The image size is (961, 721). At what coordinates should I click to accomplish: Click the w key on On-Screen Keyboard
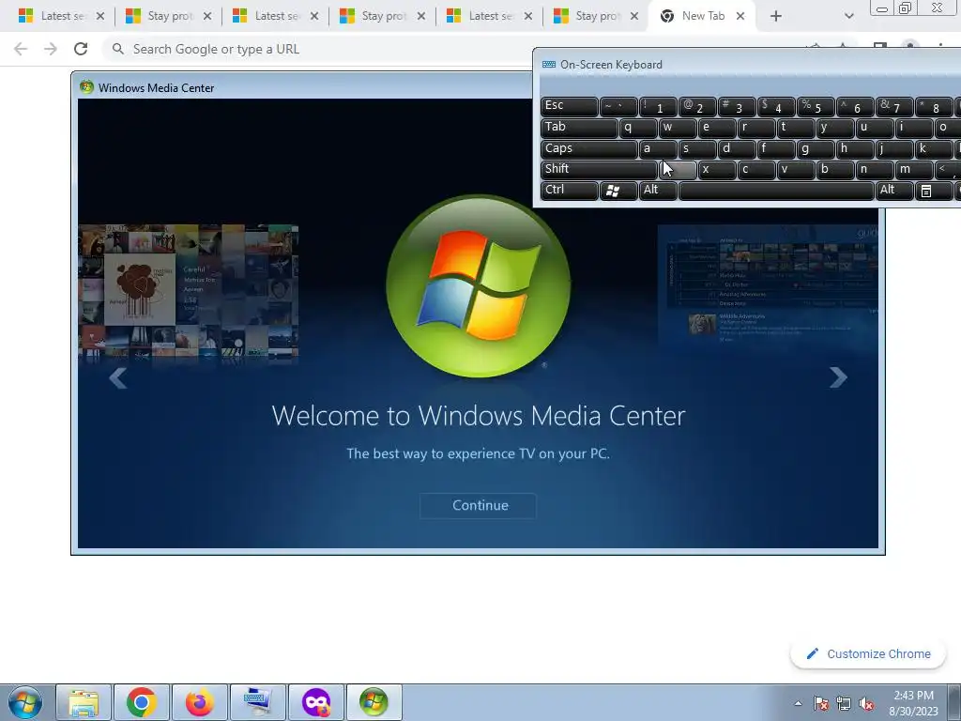coord(678,128)
